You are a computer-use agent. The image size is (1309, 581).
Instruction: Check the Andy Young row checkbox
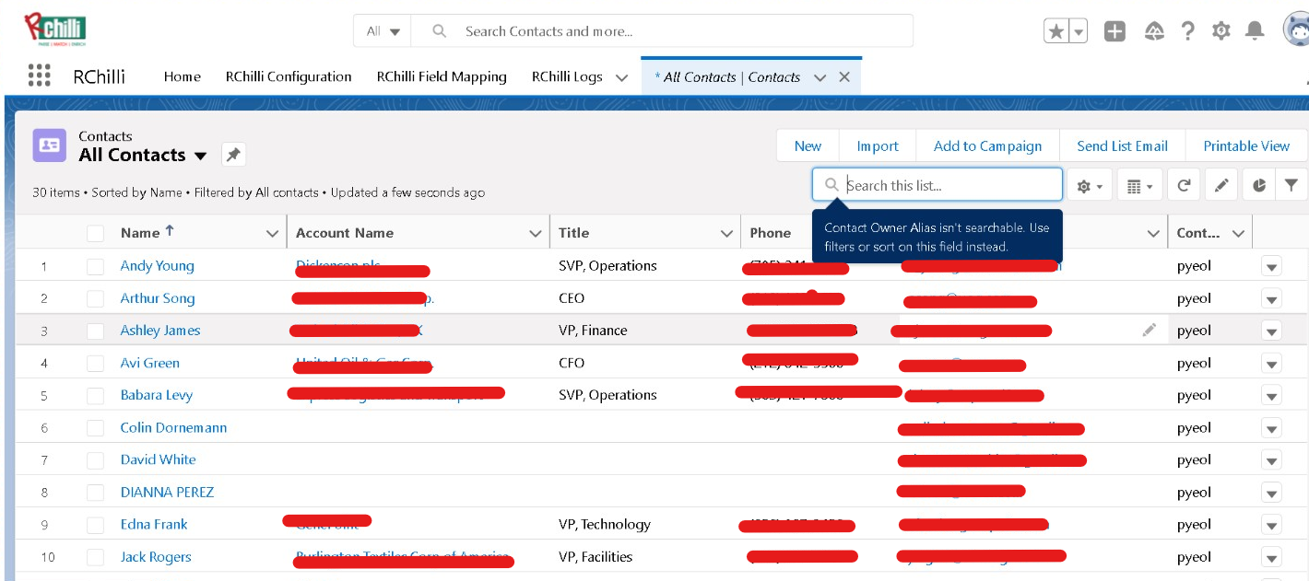pyautogui.click(x=96, y=266)
